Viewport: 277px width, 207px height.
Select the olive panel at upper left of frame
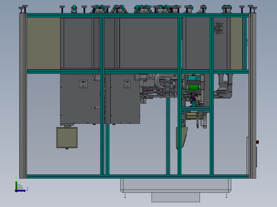click(x=43, y=43)
